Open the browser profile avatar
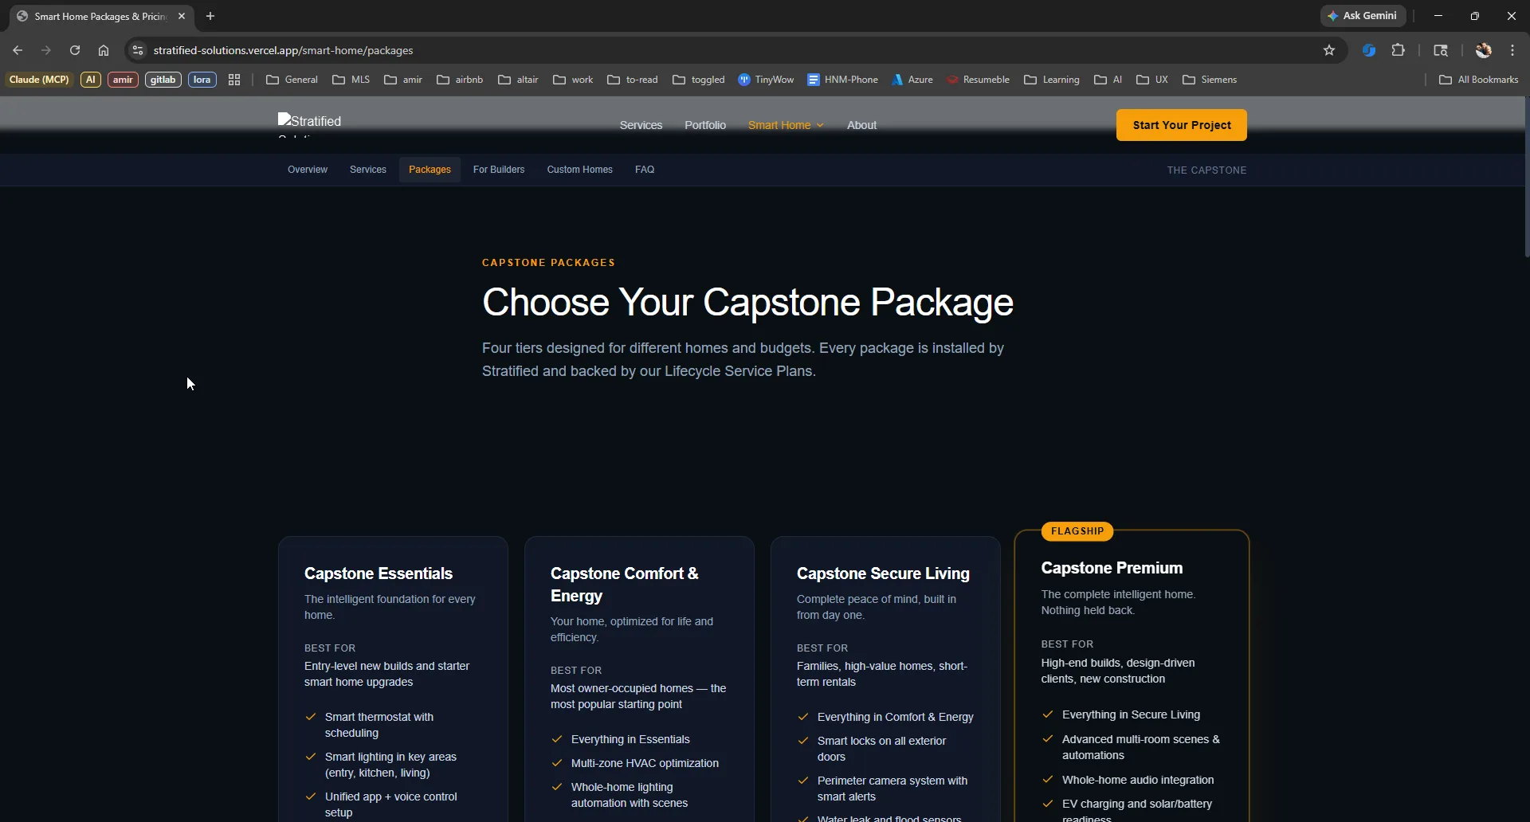Image resolution: width=1530 pixels, height=822 pixels. click(1483, 50)
